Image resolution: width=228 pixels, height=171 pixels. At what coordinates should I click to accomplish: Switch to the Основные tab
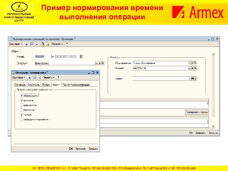click(x=20, y=85)
